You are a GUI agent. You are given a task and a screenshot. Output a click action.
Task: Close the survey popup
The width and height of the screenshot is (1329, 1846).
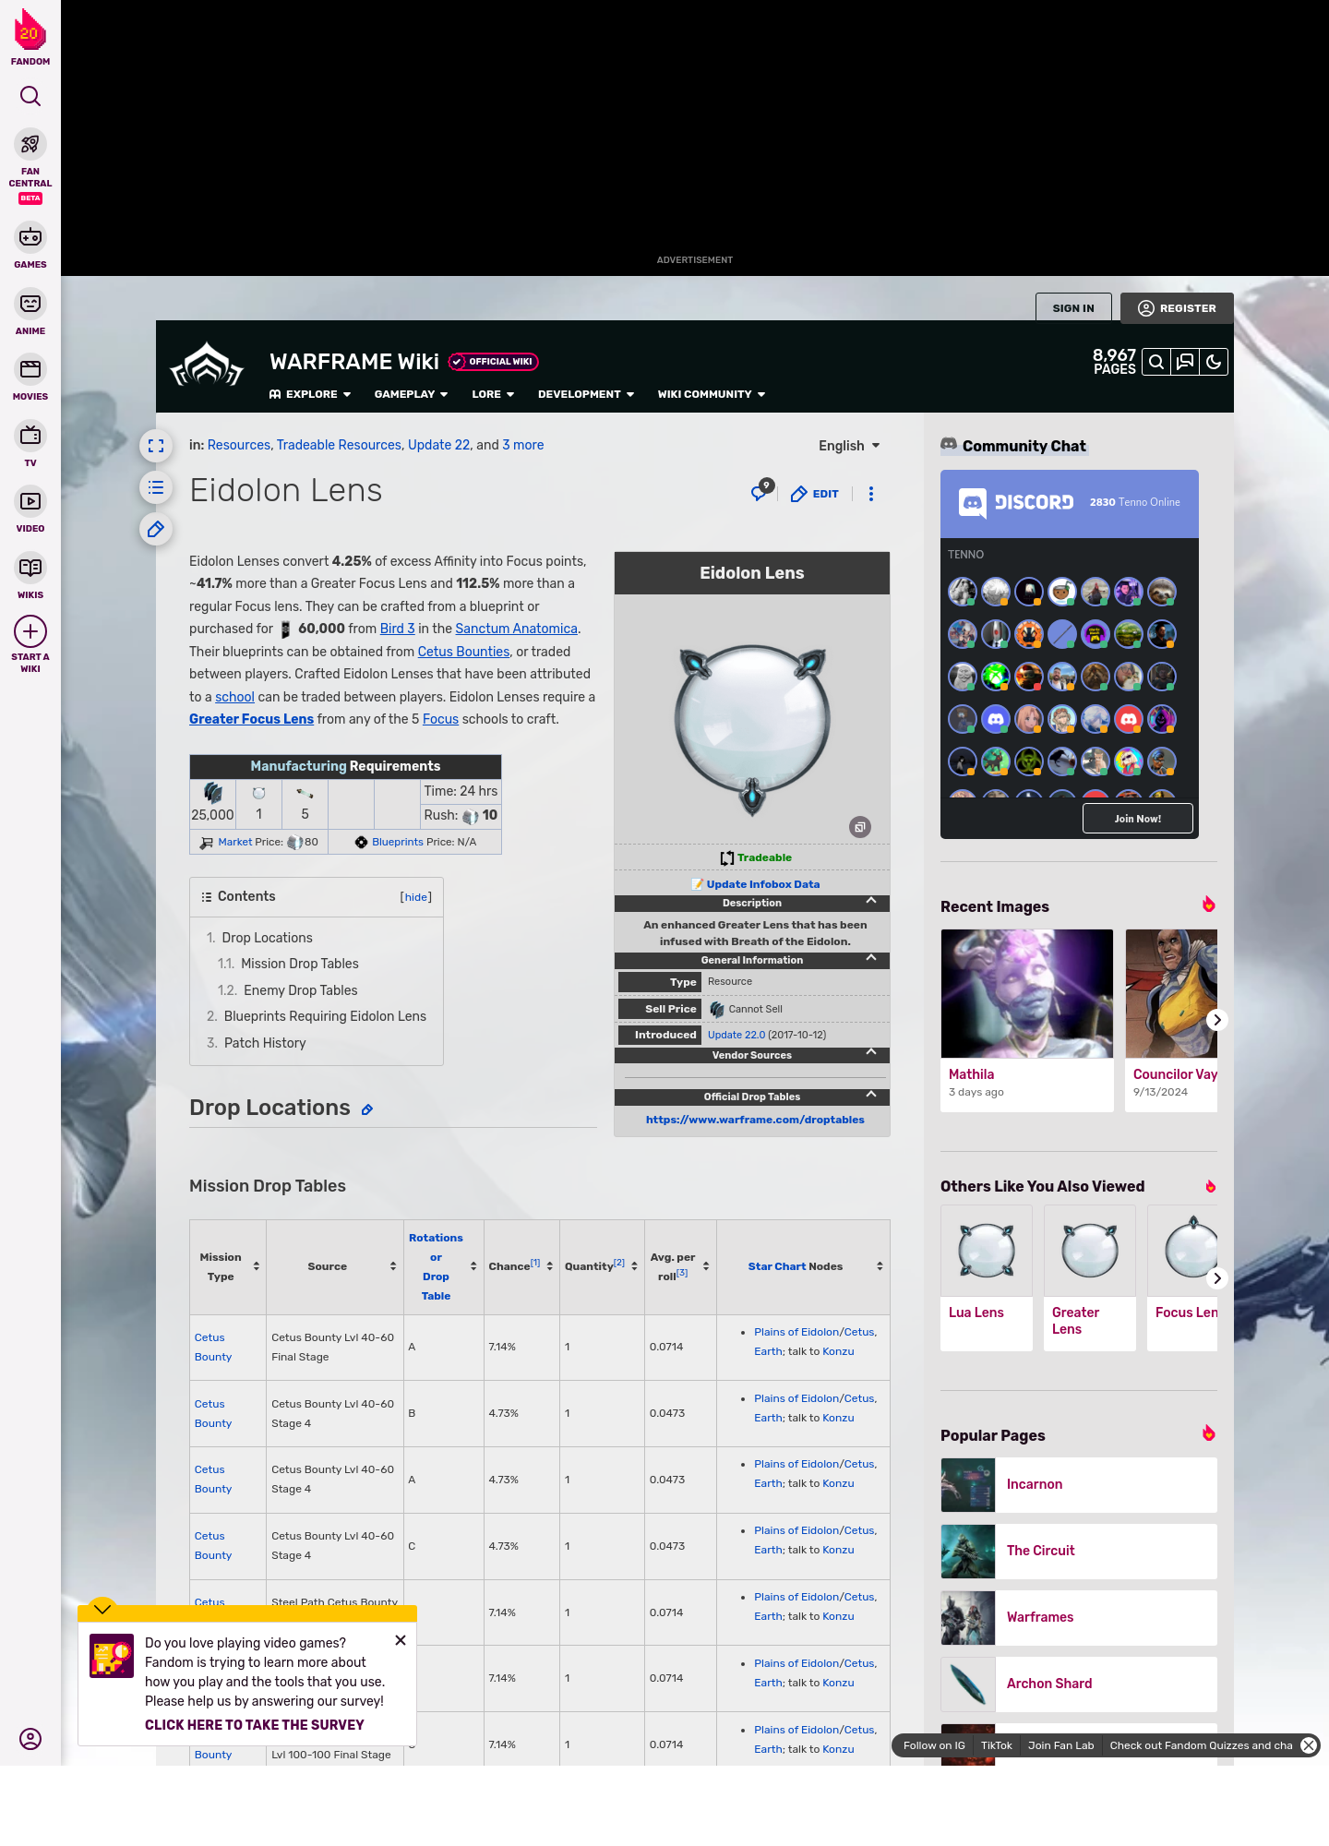click(x=401, y=1640)
